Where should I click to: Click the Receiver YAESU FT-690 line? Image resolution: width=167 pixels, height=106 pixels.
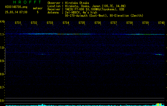(86, 9)
